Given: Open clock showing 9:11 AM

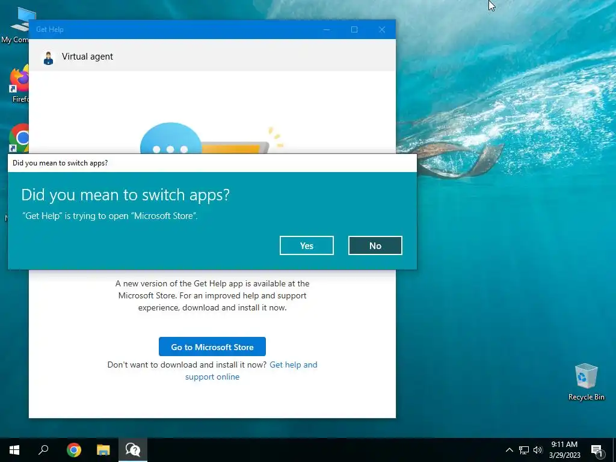Looking at the screenshot, I should click(x=564, y=450).
